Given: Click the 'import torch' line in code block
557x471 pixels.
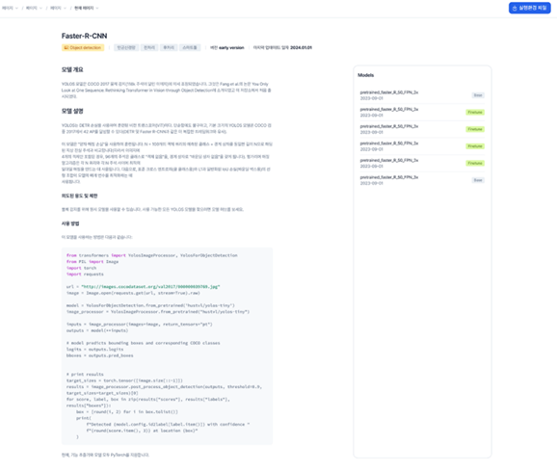Looking at the screenshot, I should pos(81,268).
